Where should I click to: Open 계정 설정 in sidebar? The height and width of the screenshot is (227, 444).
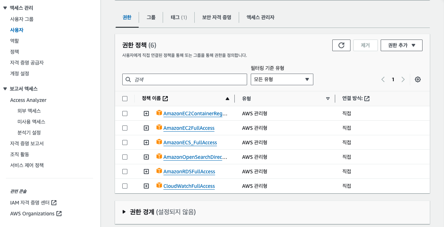[20, 74]
